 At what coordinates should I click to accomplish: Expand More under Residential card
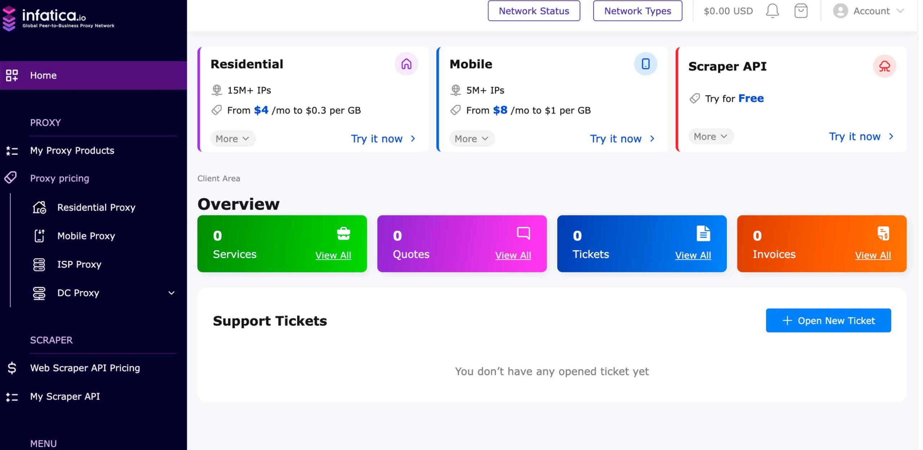pyautogui.click(x=233, y=139)
